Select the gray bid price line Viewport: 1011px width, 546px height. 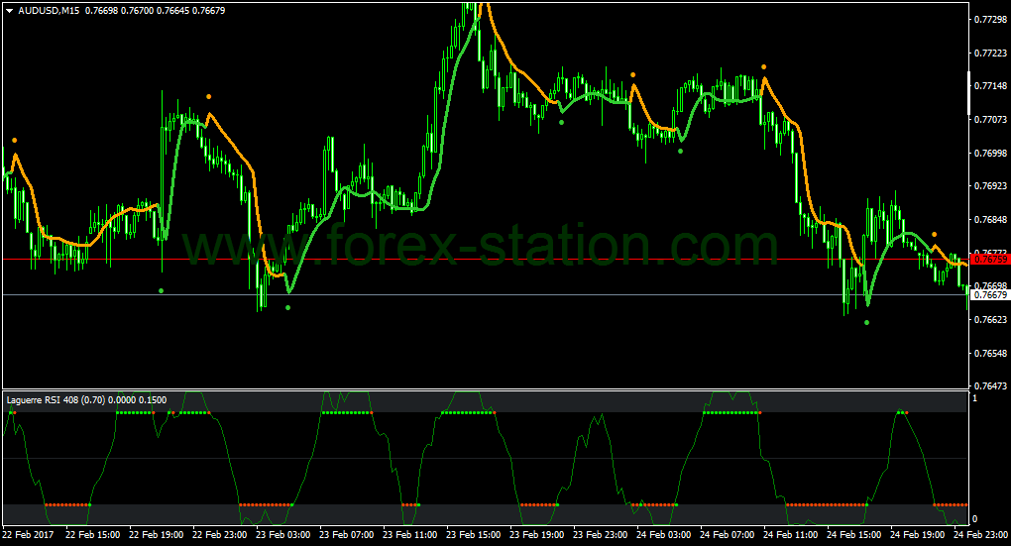[485, 294]
